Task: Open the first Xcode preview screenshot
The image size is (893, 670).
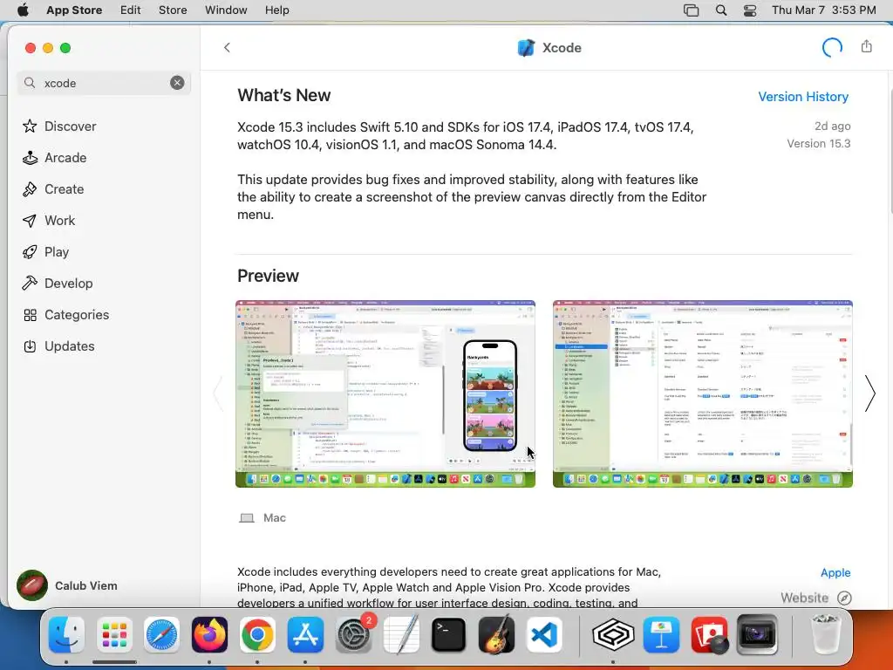Action: 385,393
